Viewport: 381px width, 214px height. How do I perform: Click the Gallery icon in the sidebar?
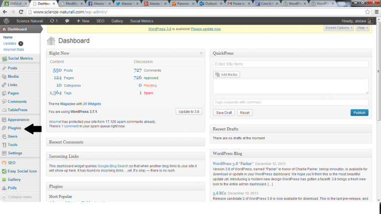[4, 180]
